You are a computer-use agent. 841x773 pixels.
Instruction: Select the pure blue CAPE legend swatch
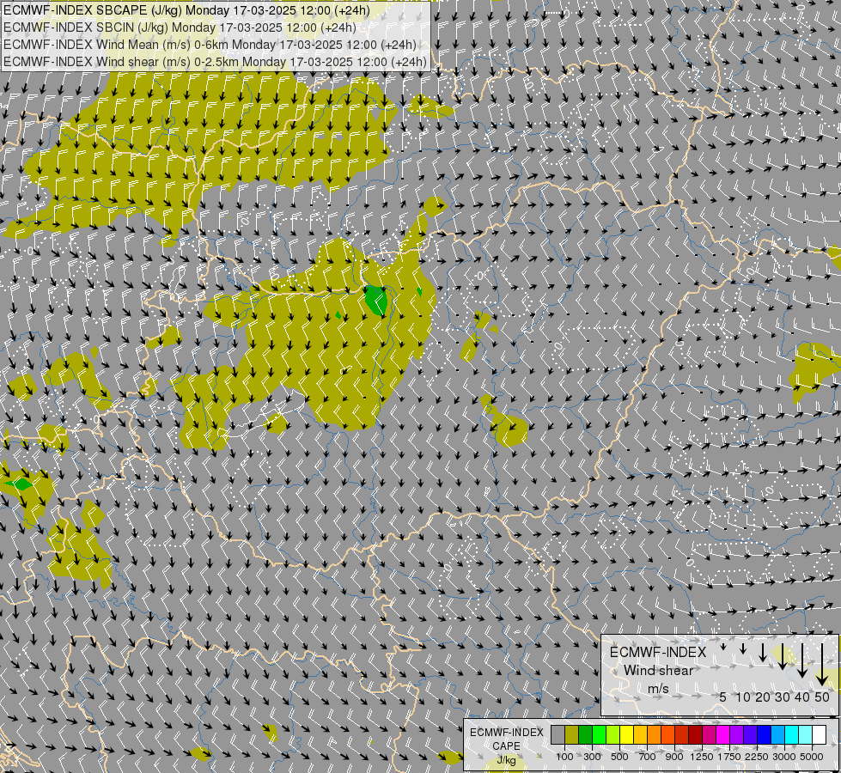(x=764, y=735)
